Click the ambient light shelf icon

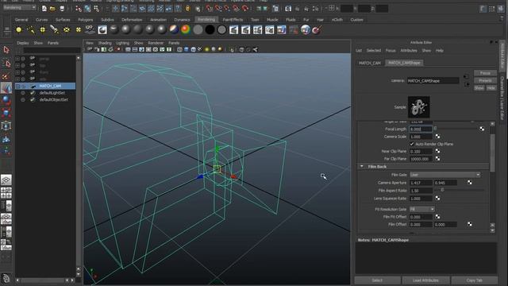[x=19, y=30]
